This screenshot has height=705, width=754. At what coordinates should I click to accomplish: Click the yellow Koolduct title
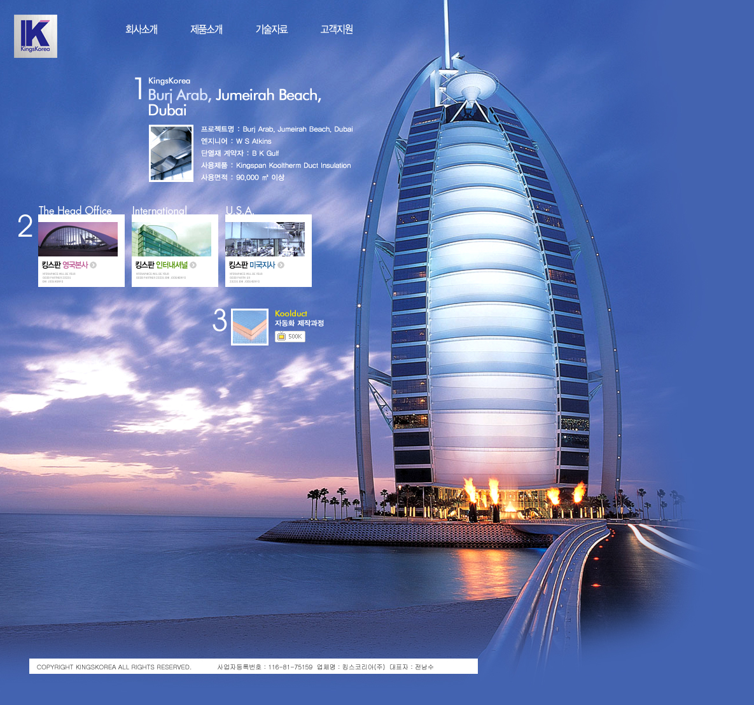291,314
